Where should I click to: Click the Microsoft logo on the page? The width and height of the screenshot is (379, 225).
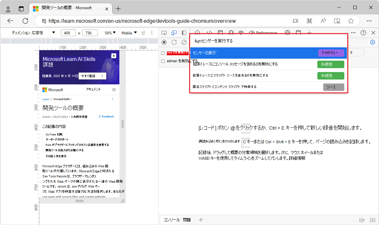53,90
